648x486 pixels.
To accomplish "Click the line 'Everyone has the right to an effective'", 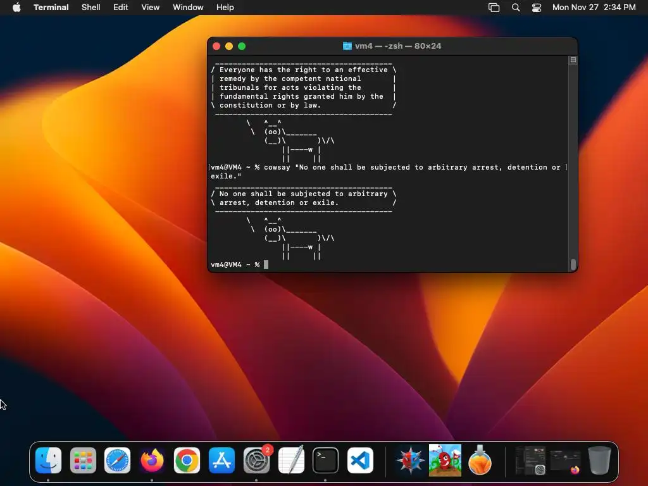I will point(304,70).
